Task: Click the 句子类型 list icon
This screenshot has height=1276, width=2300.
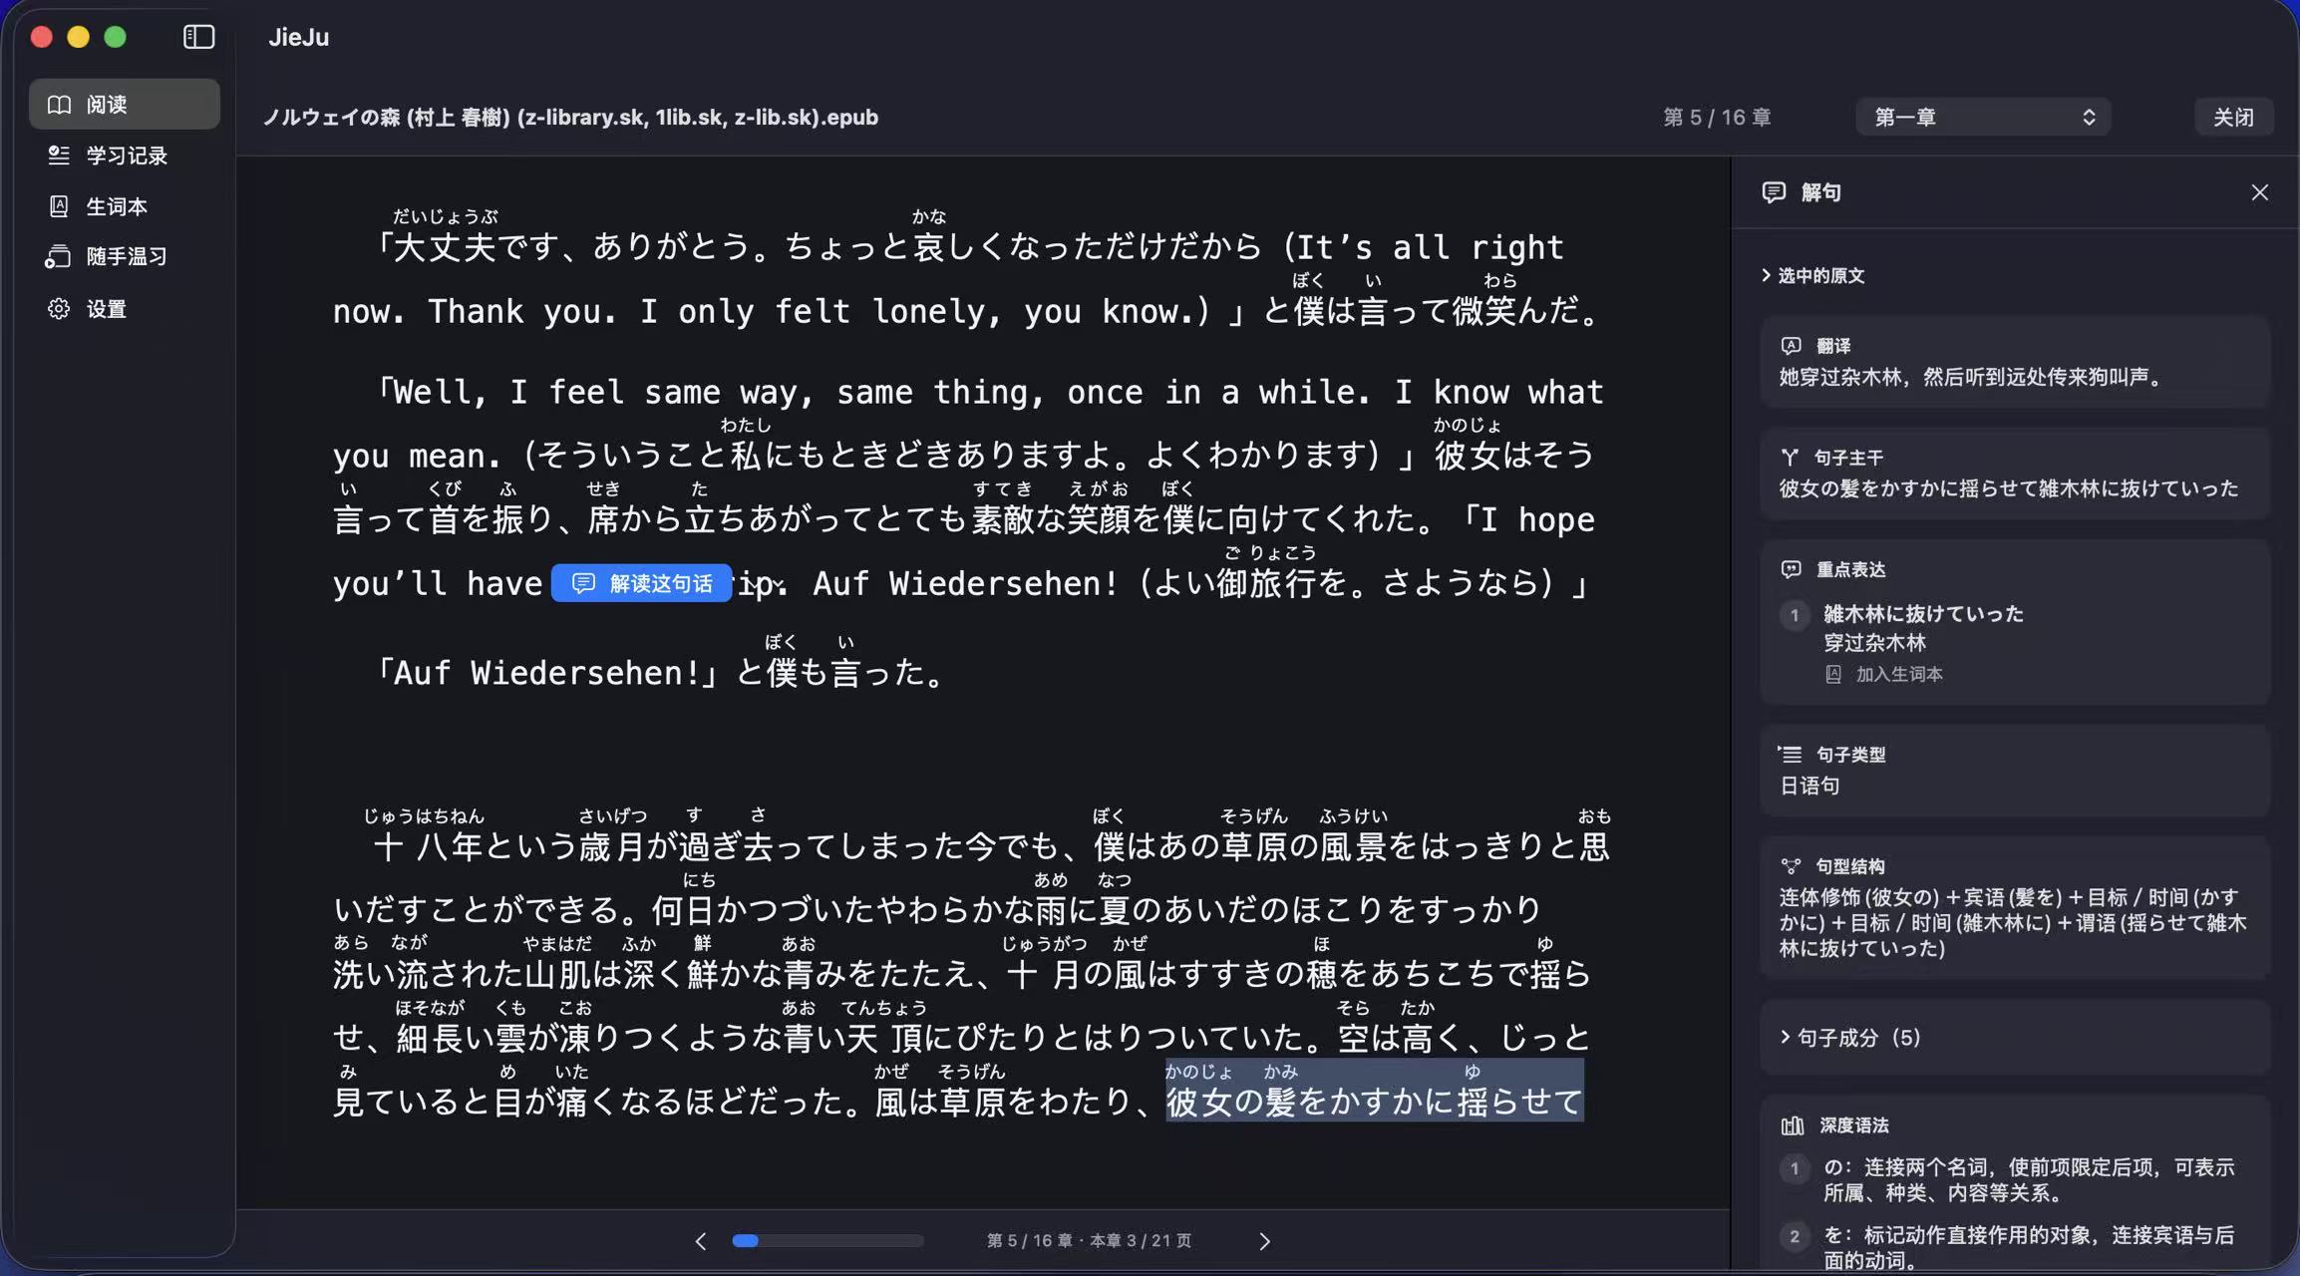Action: tap(1791, 755)
